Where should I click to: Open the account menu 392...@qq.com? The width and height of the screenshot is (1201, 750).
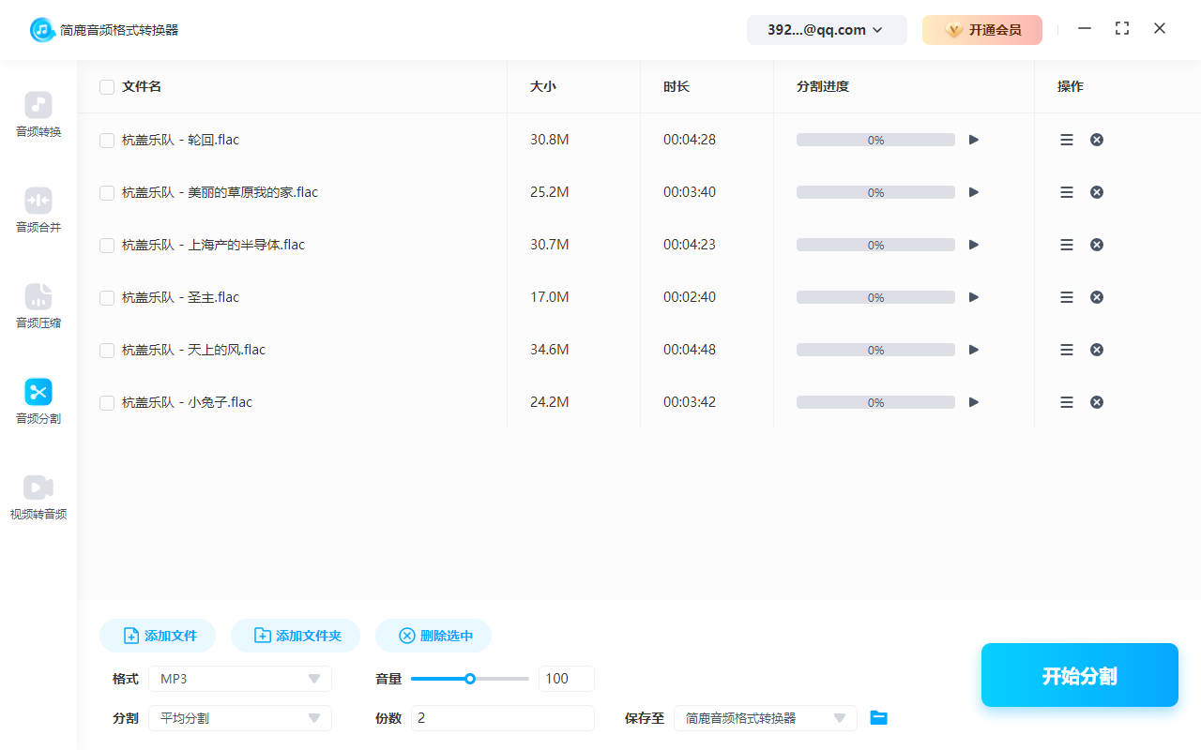pyautogui.click(x=826, y=30)
